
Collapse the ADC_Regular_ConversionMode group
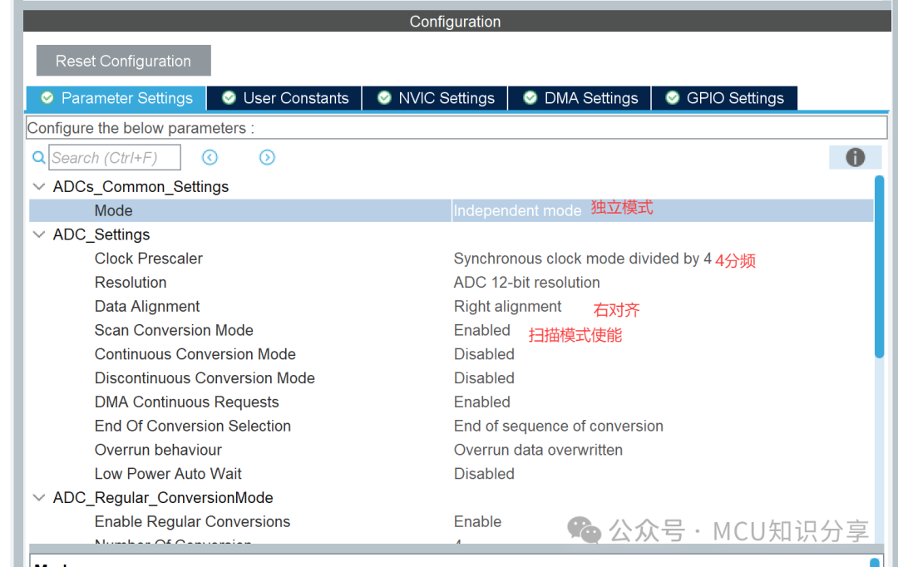tap(39, 498)
